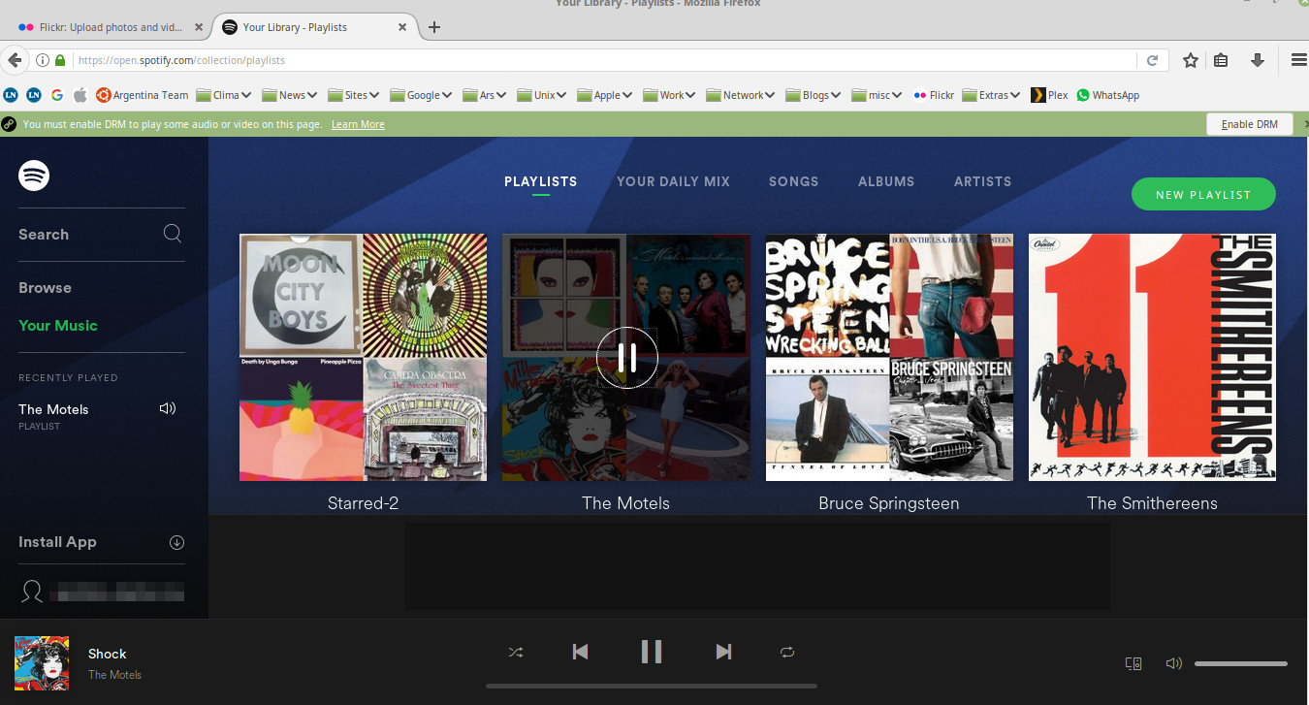Click the Firefox back arrow button
This screenshot has height=705, width=1309.
click(x=15, y=60)
